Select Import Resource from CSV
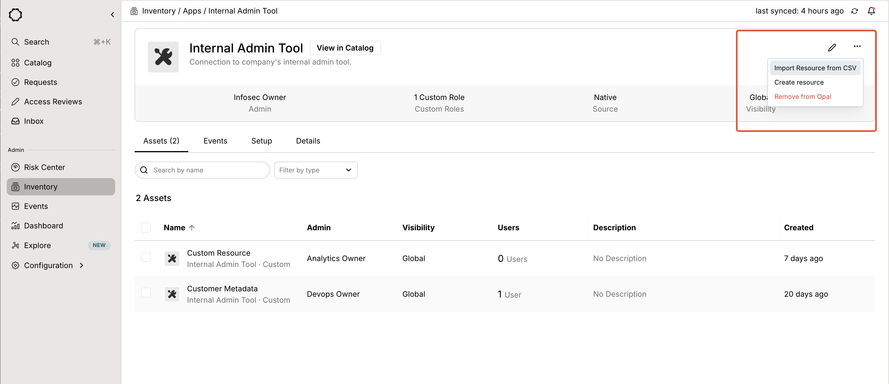Image resolution: width=889 pixels, height=384 pixels. tap(815, 68)
